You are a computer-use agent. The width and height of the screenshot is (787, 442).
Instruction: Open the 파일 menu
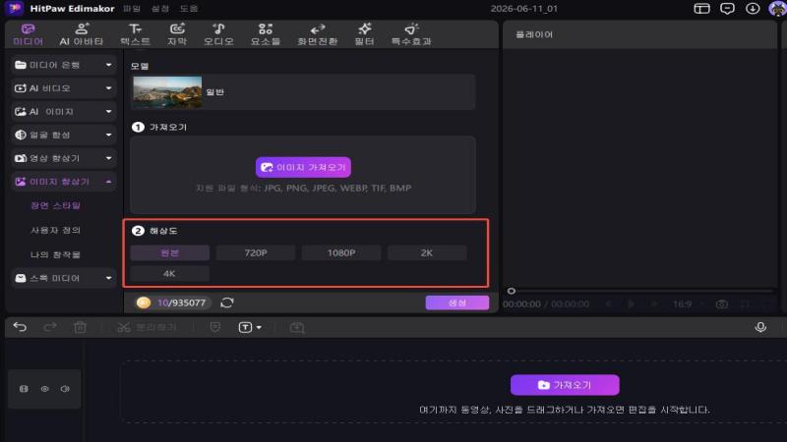(x=132, y=9)
